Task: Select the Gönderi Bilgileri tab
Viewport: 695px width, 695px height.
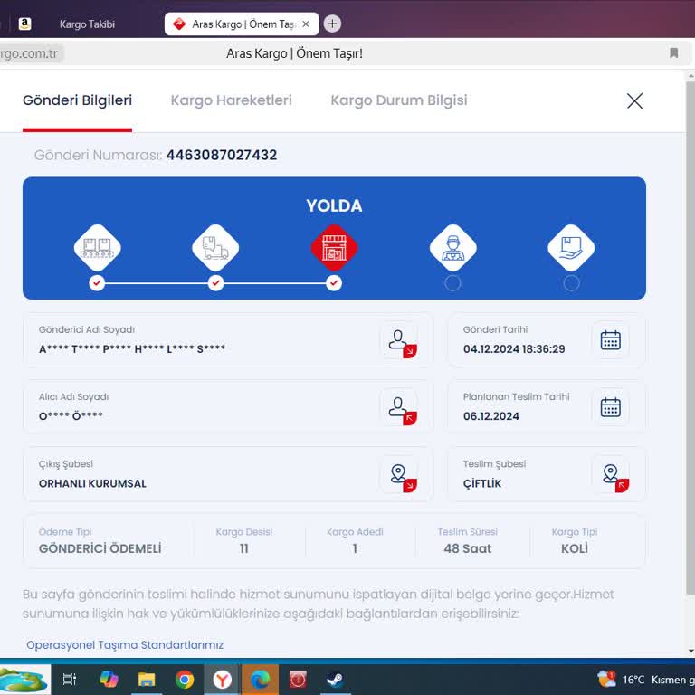Action: 77,100
